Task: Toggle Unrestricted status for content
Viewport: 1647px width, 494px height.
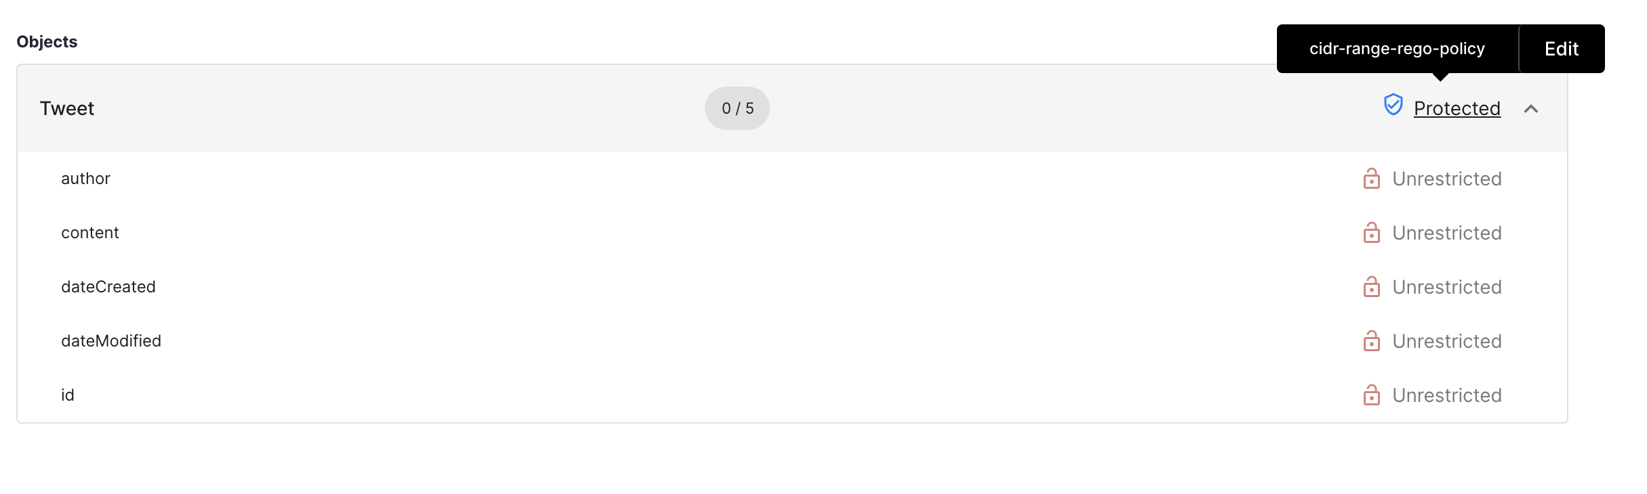Action: pos(1447,233)
